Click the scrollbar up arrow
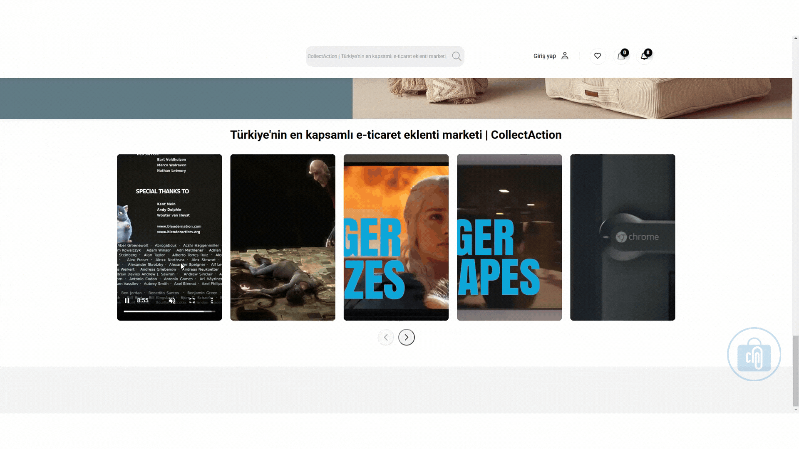Screen dimensions: 799x449 click(796, 38)
